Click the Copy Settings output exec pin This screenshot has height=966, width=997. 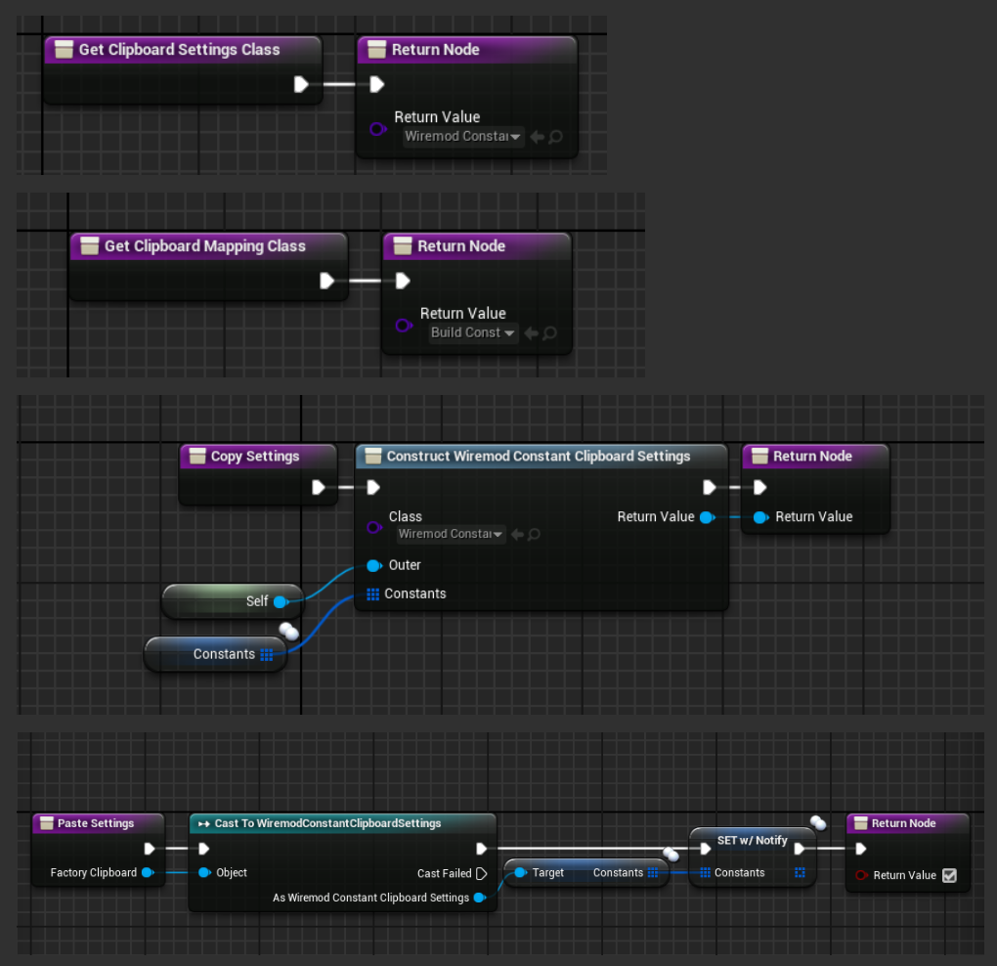(x=319, y=487)
